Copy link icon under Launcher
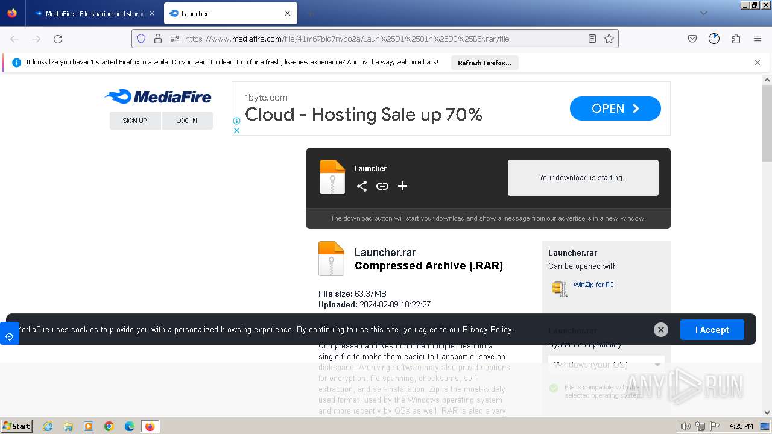Screen dimensions: 772x434 click(382, 186)
